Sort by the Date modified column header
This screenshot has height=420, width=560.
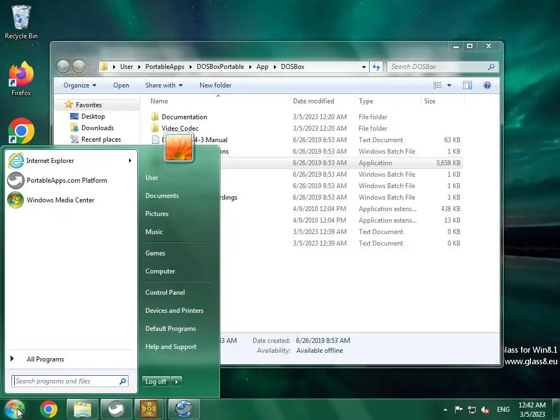313,101
